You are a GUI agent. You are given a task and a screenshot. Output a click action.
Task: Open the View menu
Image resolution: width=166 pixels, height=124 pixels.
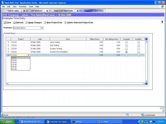click(x=15, y=6)
